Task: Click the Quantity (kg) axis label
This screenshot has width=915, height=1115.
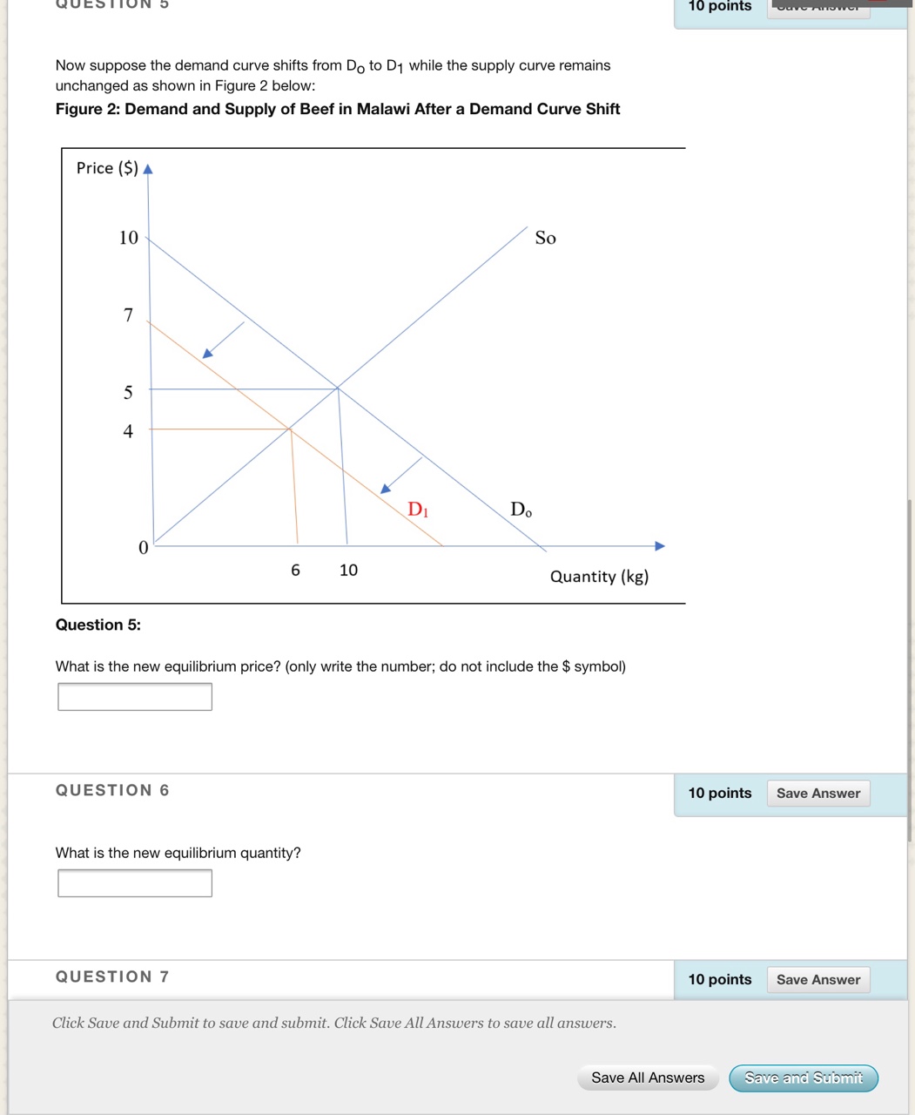Action: pos(599,576)
